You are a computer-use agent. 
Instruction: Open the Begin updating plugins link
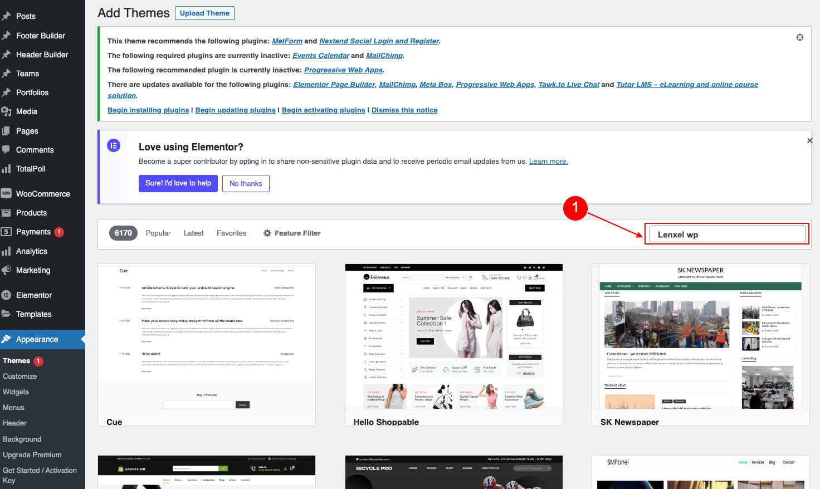coord(236,110)
